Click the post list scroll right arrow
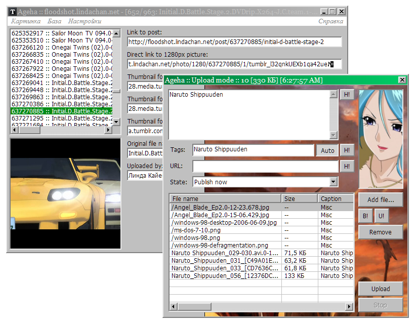Image resolution: width=415 pixels, height=323 pixels. [108, 130]
